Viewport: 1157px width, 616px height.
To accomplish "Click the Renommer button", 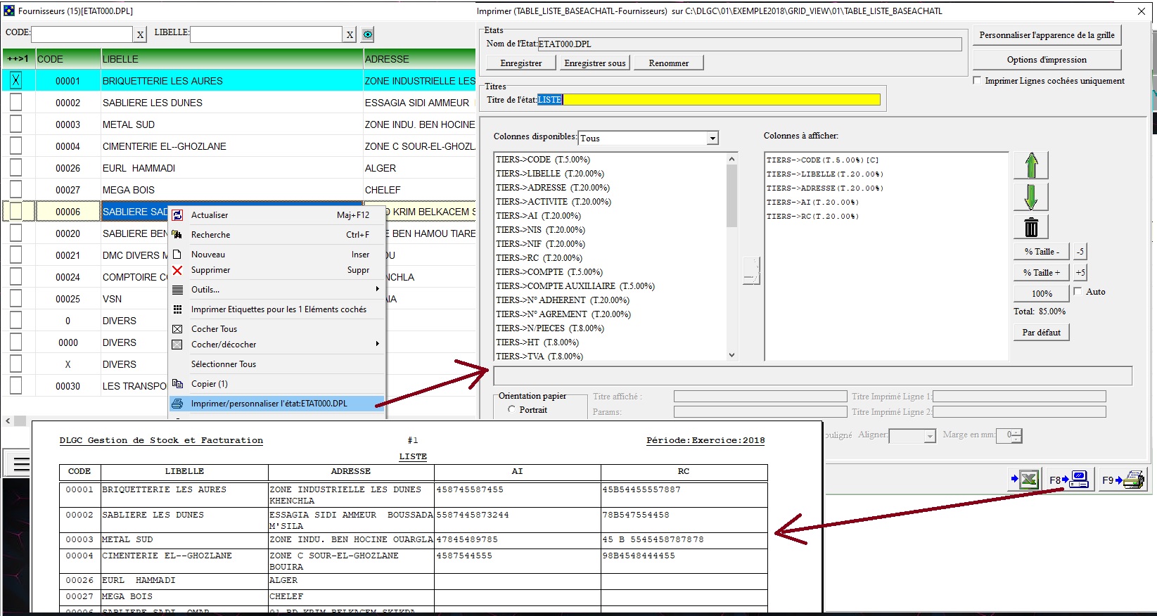I will tap(669, 63).
